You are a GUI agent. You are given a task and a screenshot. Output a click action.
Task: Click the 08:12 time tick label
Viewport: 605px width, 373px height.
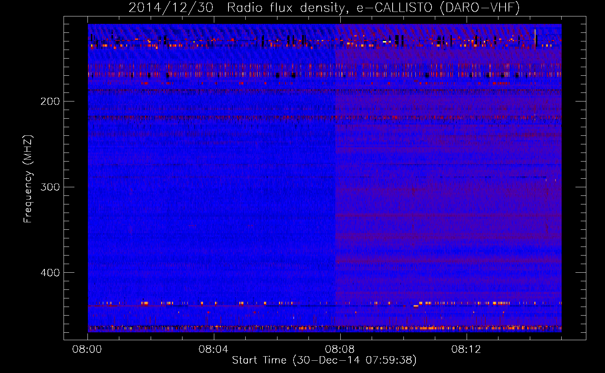pos(466,350)
